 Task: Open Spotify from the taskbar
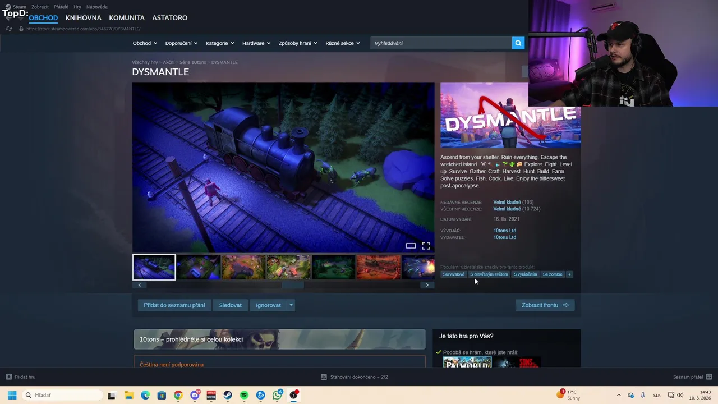244,395
